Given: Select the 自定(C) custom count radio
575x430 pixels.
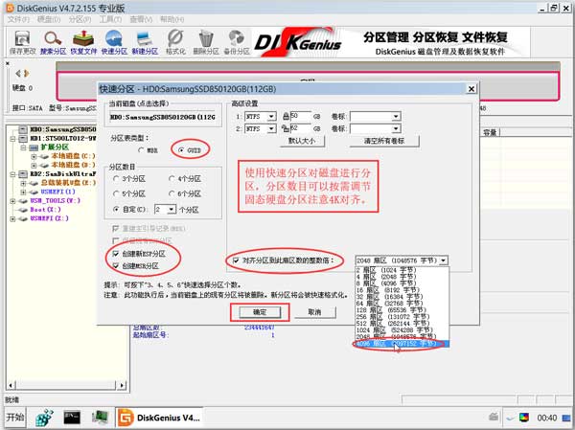Looking at the screenshot, I should (116, 210).
